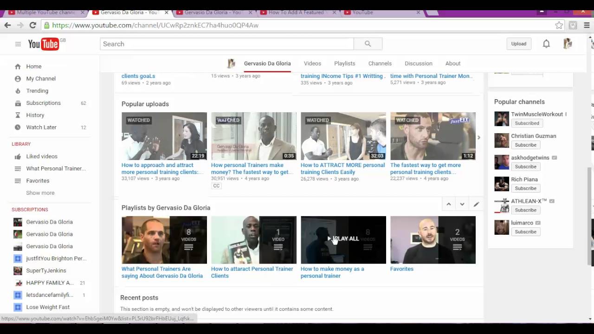The height and width of the screenshot is (334, 594).
Task: Move Playlists section down with arrow
Action: tap(462, 204)
